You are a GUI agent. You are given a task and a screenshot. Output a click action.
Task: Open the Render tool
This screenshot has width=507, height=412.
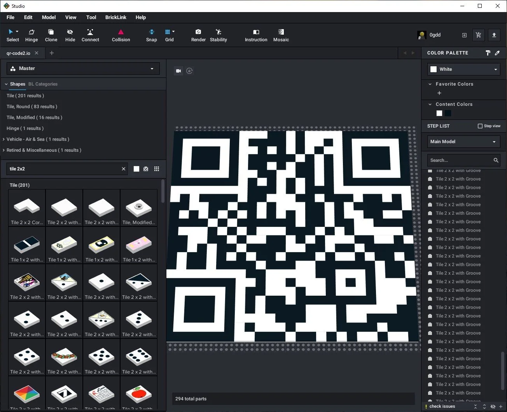tap(198, 35)
